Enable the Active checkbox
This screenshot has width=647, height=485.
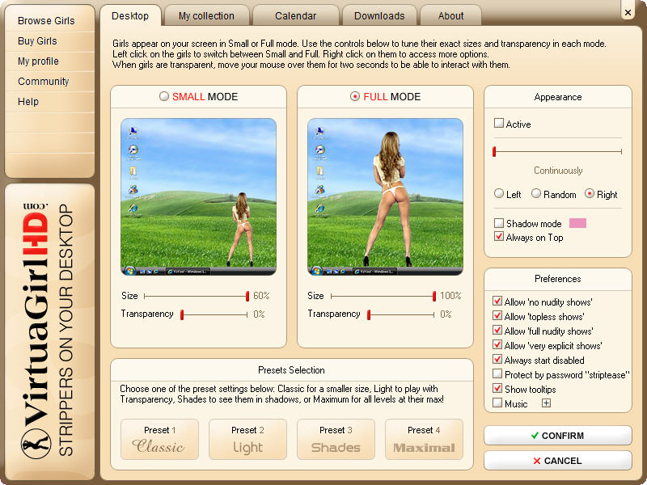click(499, 124)
